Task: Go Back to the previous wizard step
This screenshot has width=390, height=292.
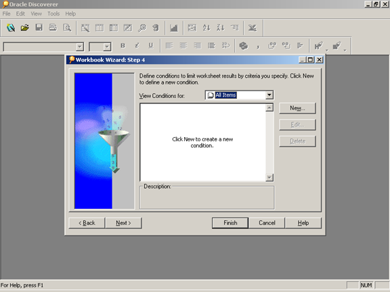Action: tap(87, 223)
